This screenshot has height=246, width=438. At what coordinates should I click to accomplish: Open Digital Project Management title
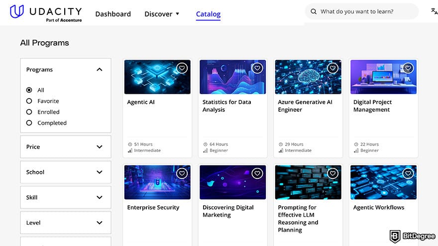point(372,106)
